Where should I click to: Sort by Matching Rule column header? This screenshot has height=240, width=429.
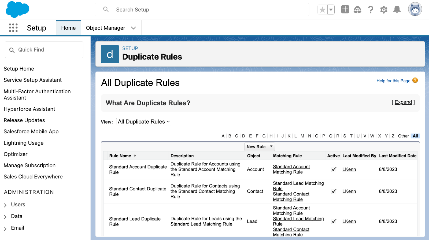point(287,156)
